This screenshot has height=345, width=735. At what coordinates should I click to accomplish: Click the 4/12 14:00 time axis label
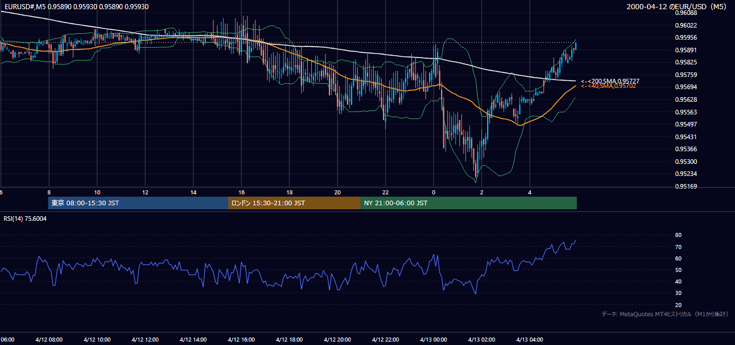click(193, 340)
